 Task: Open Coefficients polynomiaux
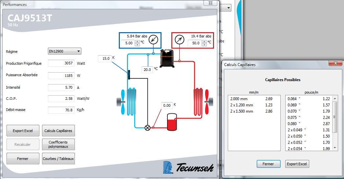[58, 144]
